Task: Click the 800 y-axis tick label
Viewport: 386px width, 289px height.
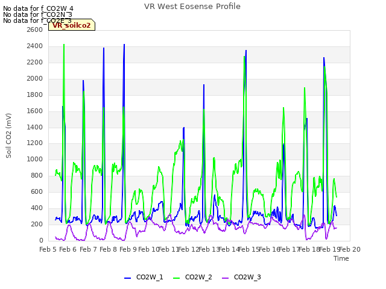Action: pos(37,175)
